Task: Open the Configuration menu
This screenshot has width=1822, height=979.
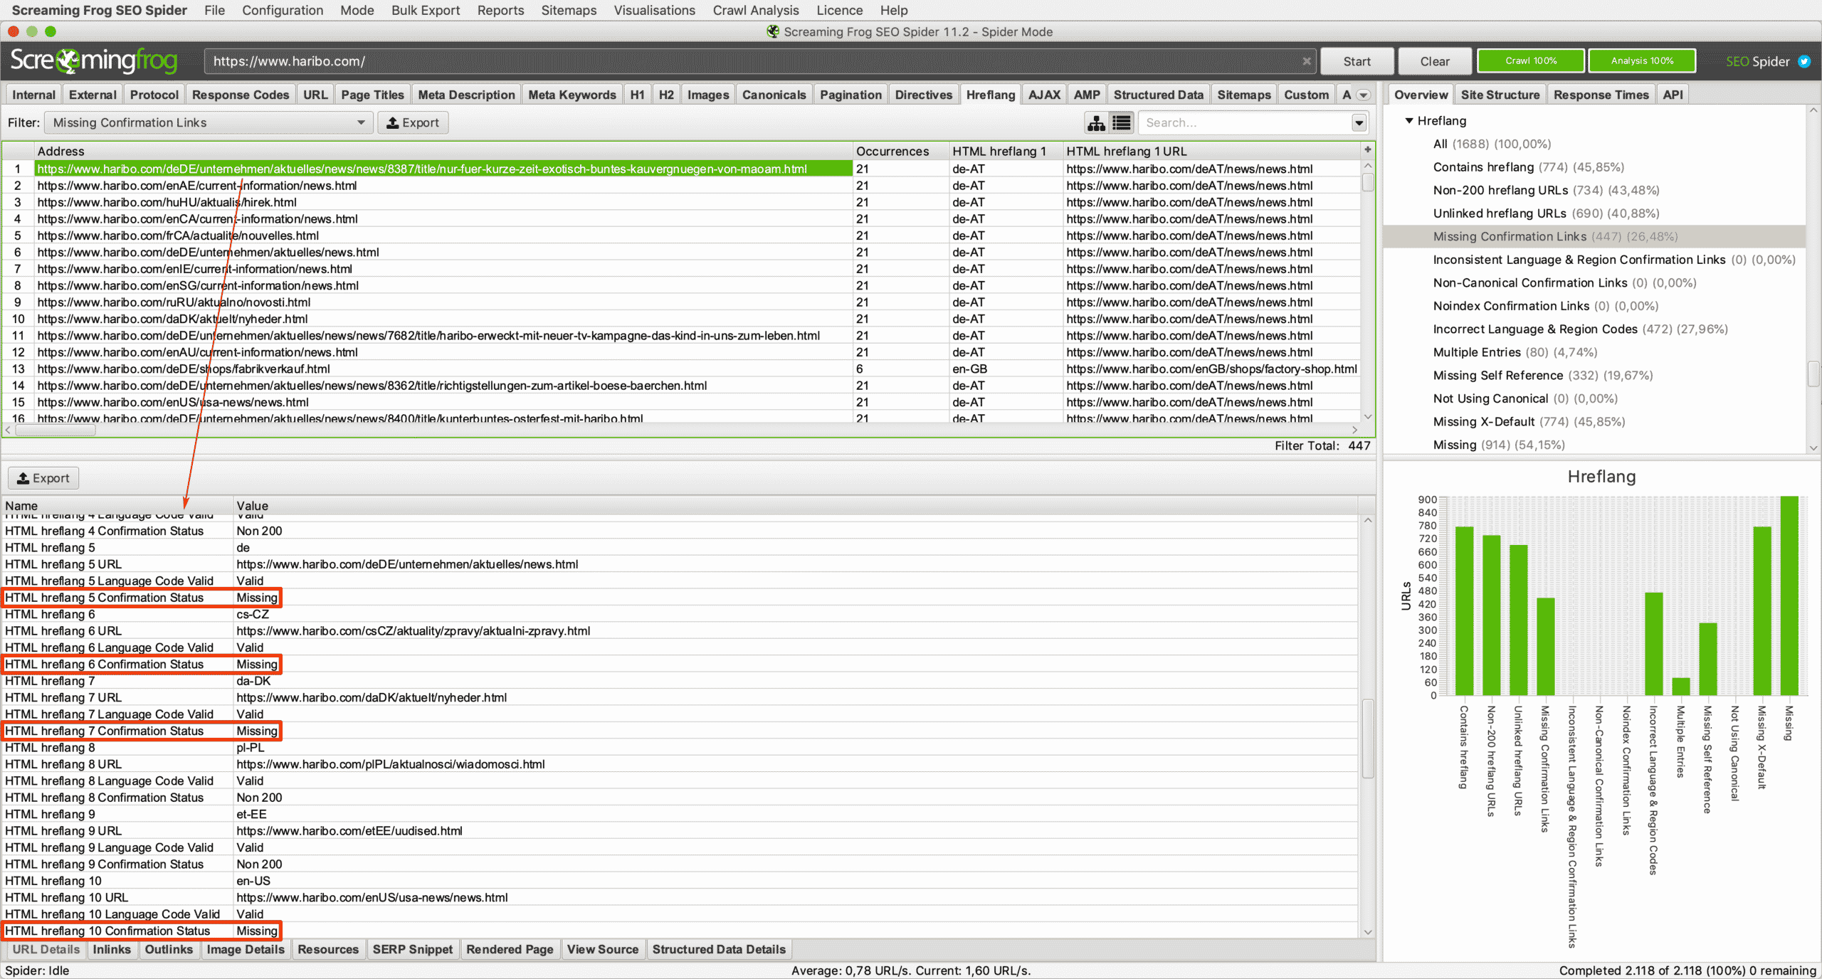Action: click(x=283, y=10)
